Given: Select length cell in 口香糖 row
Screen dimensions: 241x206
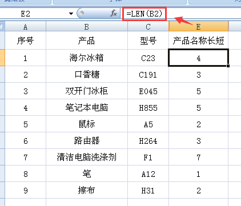Looking at the screenshot, I should point(198,74).
